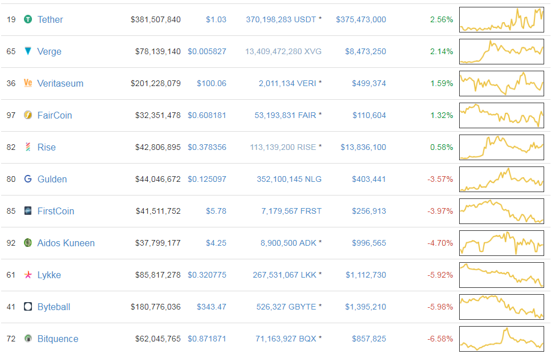View Gulden's 7-day price chart
551x354 pixels.
coord(501,179)
